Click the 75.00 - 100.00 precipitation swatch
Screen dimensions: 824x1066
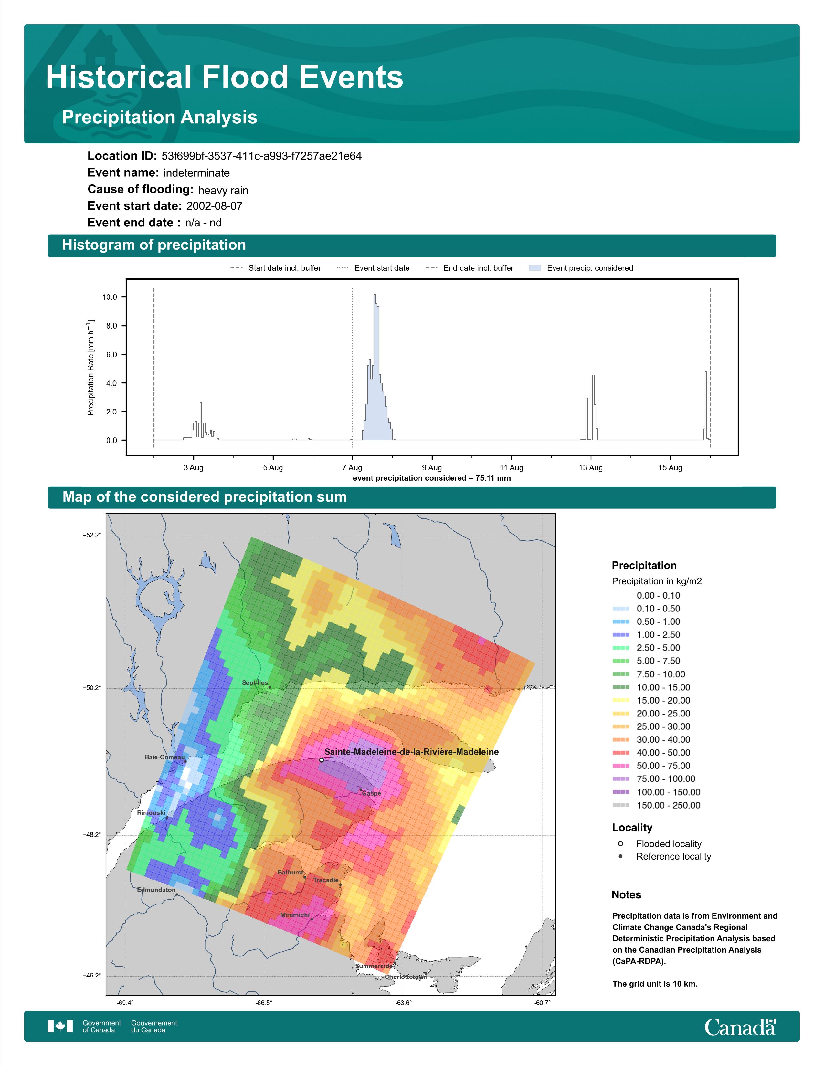coord(620,779)
